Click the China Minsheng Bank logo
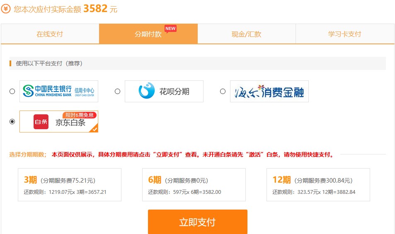395x234 pixels. [x=58, y=91]
